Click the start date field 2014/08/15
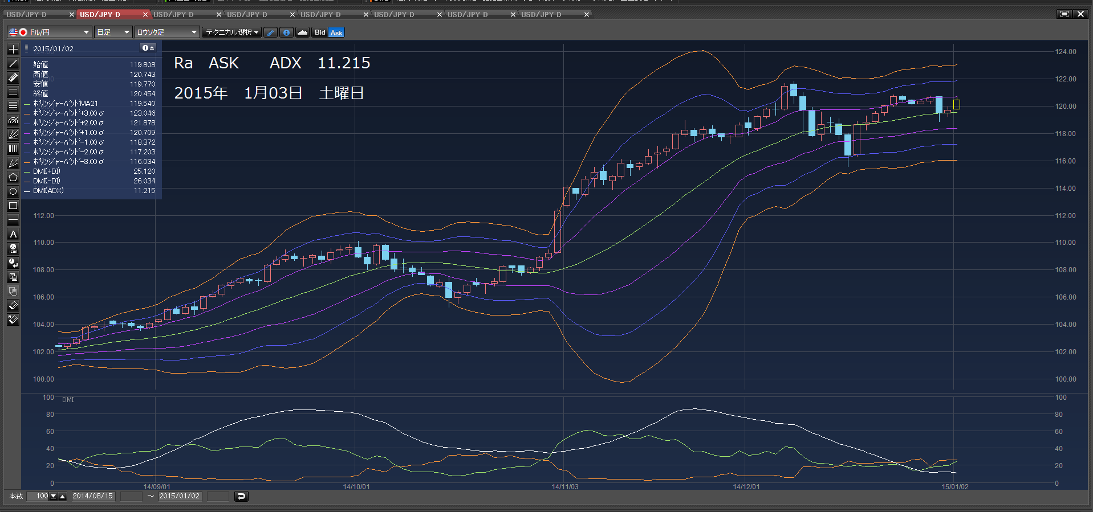The width and height of the screenshot is (1093, 512). (93, 496)
